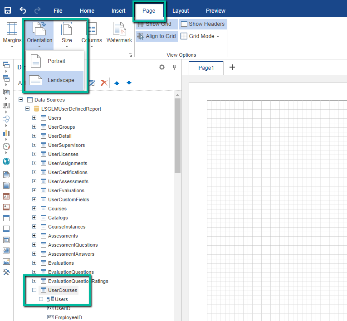Screen dimensions: 347x321
Task: Open dictionary settings gear
Action: point(162,67)
